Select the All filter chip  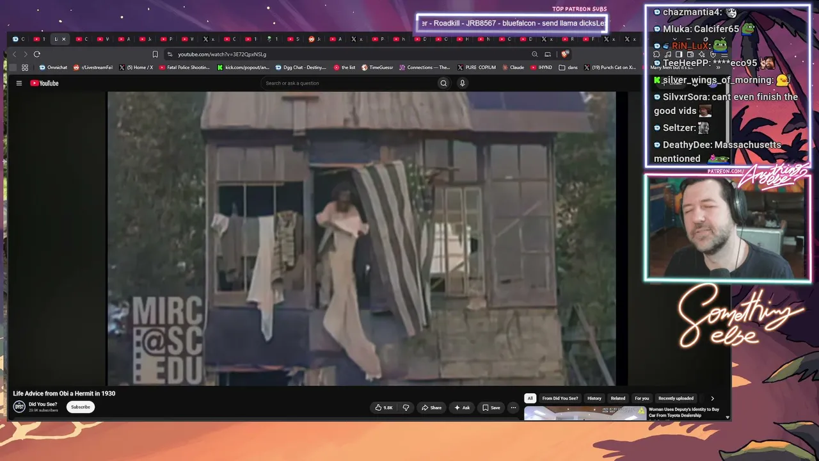click(530, 398)
